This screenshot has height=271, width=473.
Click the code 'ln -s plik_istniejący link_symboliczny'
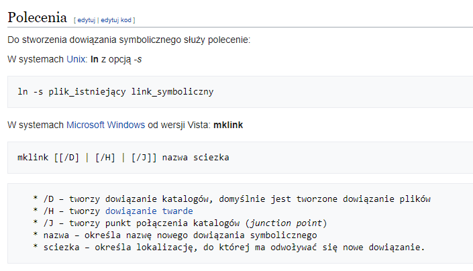pyautogui.click(x=115, y=92)
